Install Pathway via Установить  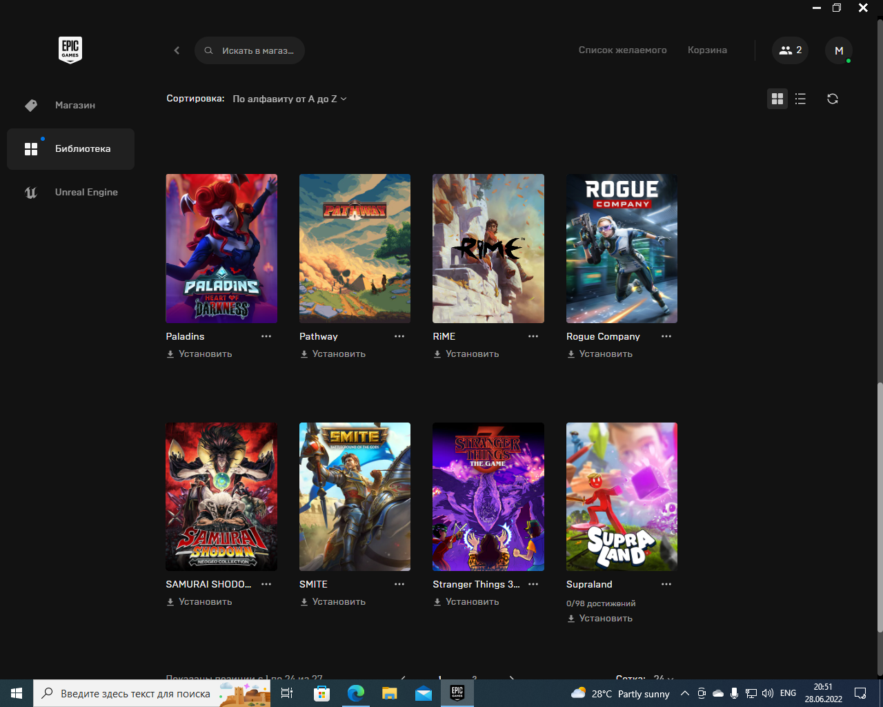click(x=333, y=353)
